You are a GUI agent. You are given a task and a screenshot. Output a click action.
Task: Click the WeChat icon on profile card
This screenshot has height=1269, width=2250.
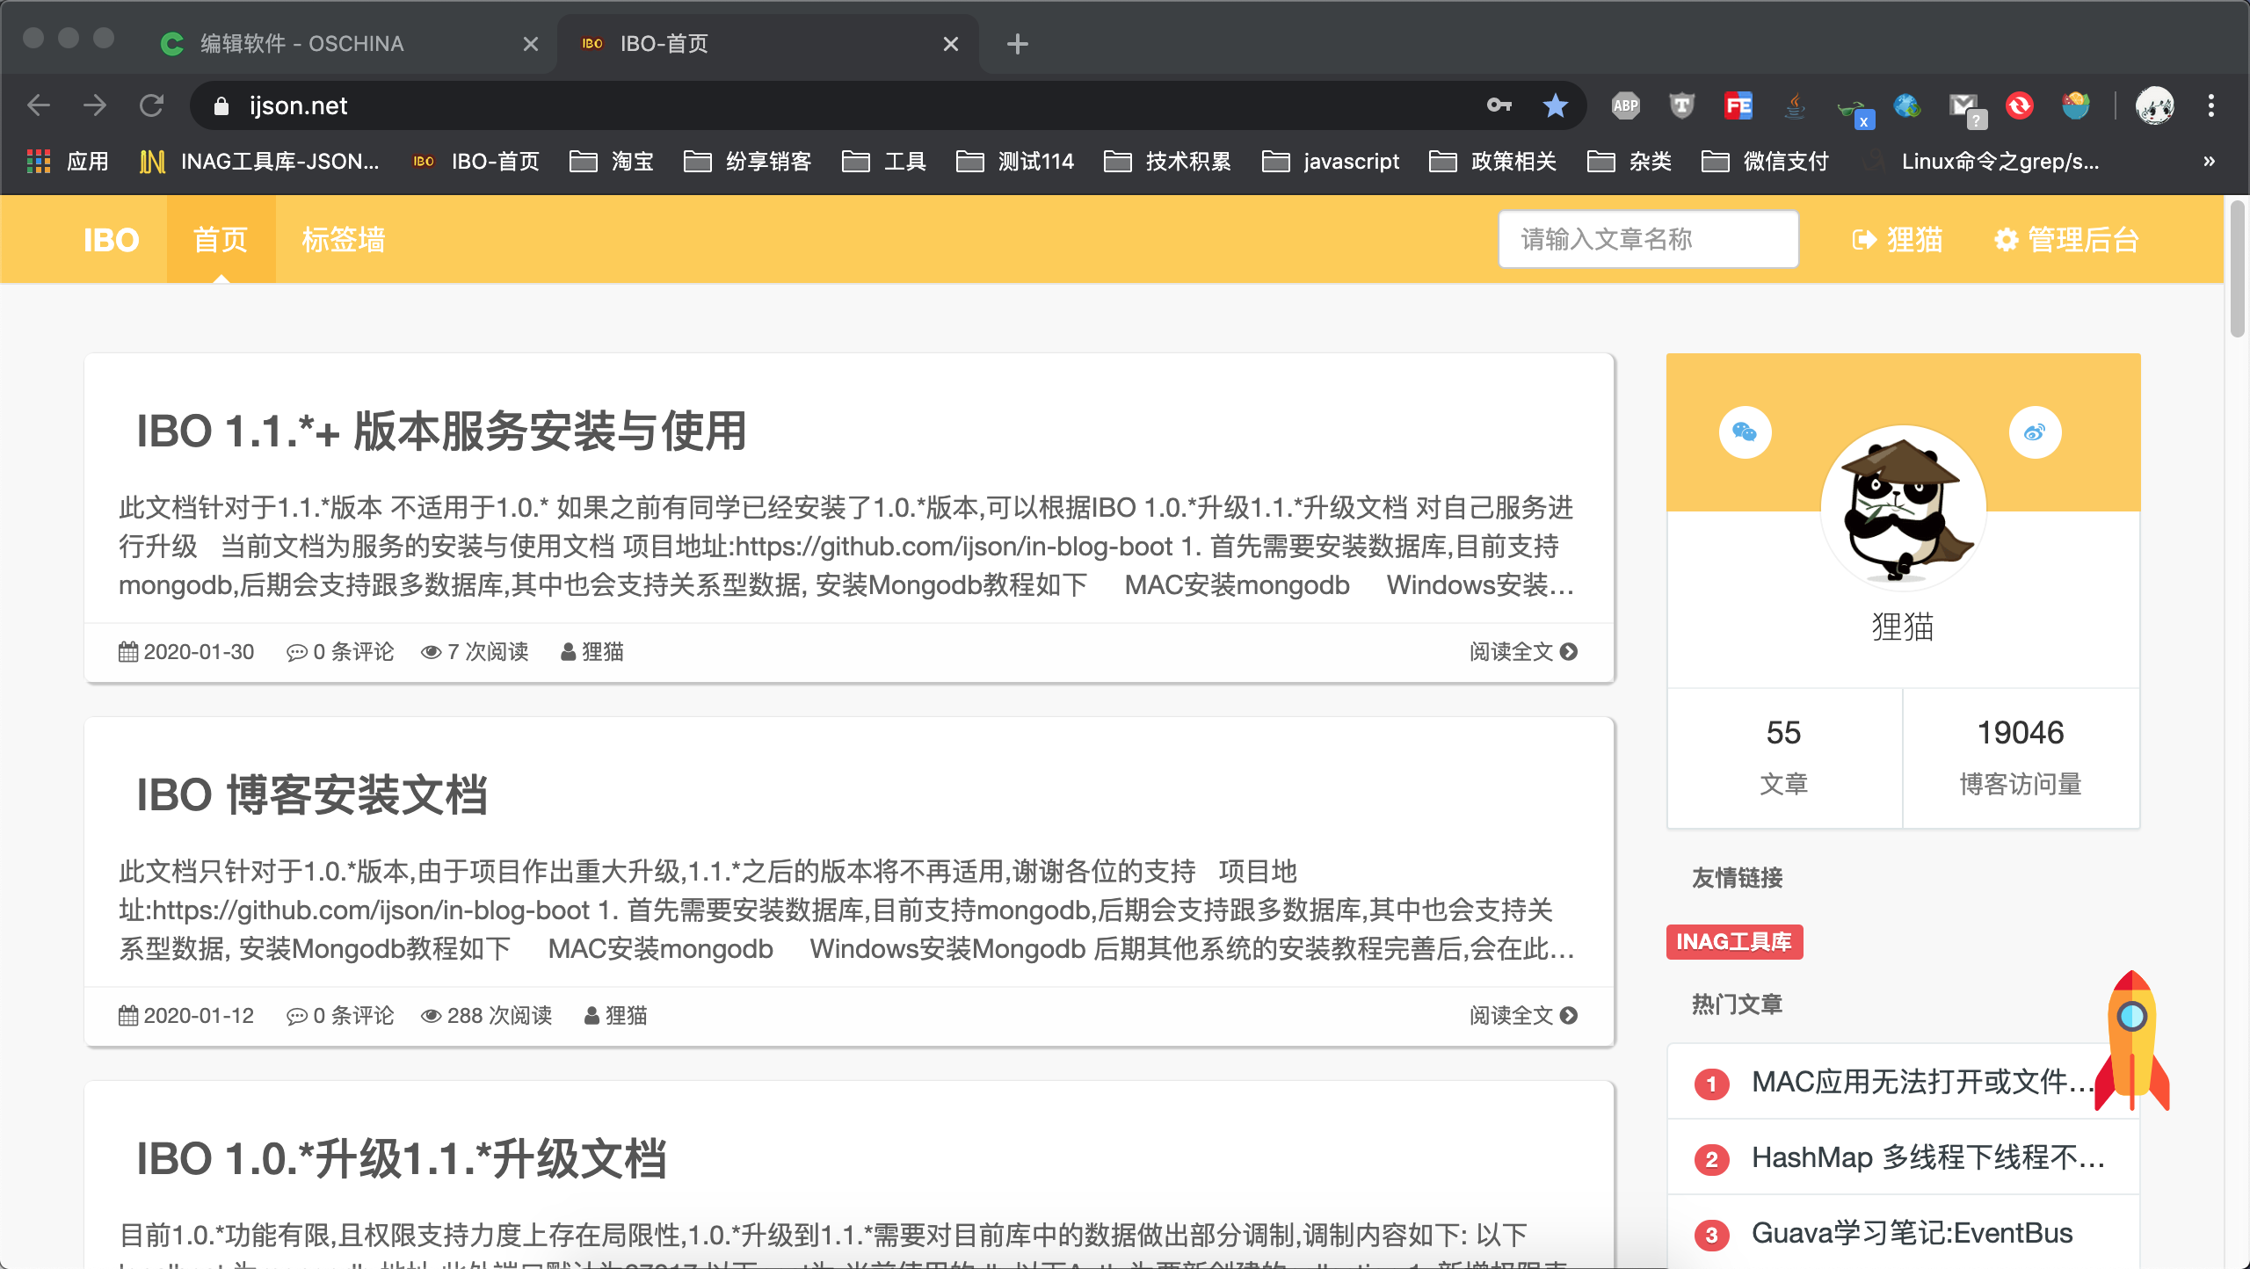[1745, 431]
